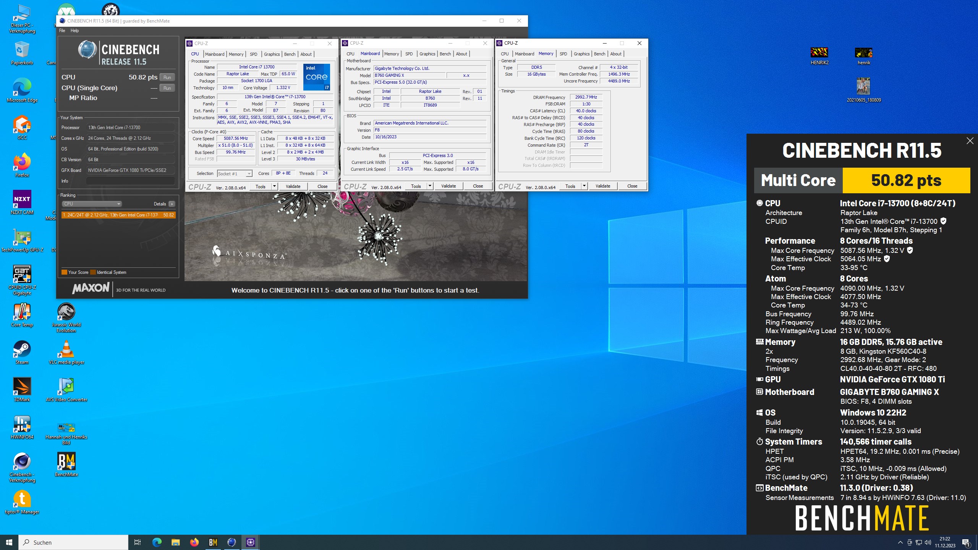
Task: Open Cinebench Help menu
Action: click(x=74, y=31)
